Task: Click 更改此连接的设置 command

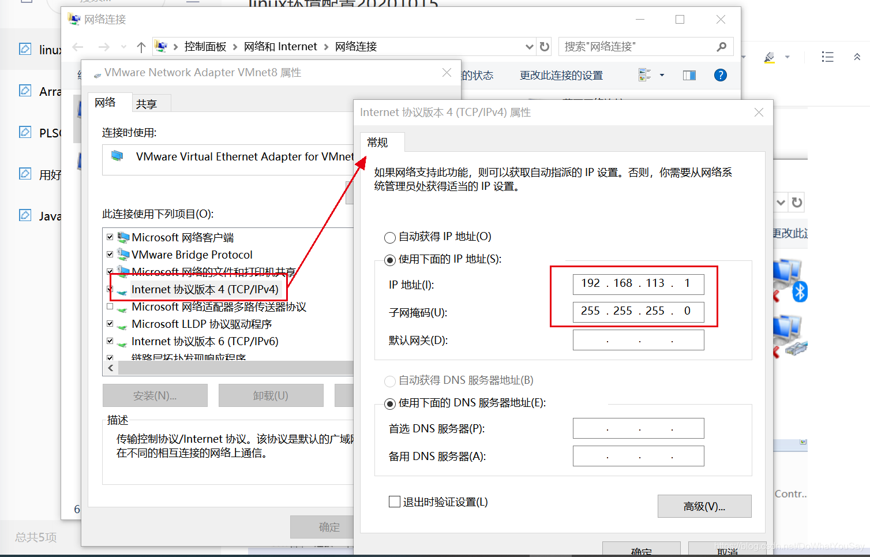Action: (x=561, y=76)
